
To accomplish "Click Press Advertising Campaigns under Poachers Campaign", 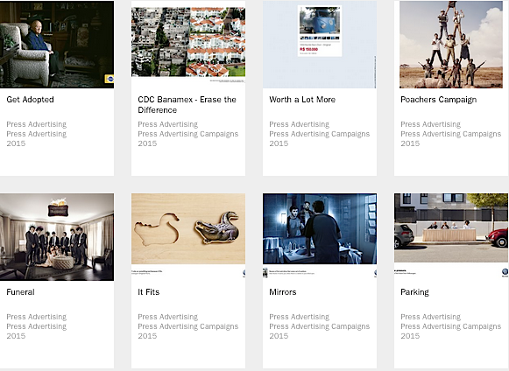I will (x=451, y=134).
